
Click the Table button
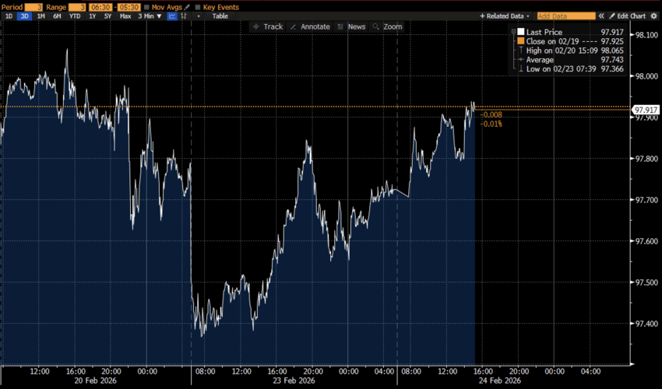[x=220, y=16]
